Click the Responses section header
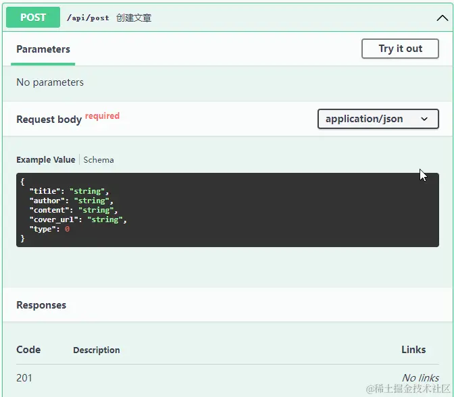Viewport: 454px width, 397px height. 41,305
